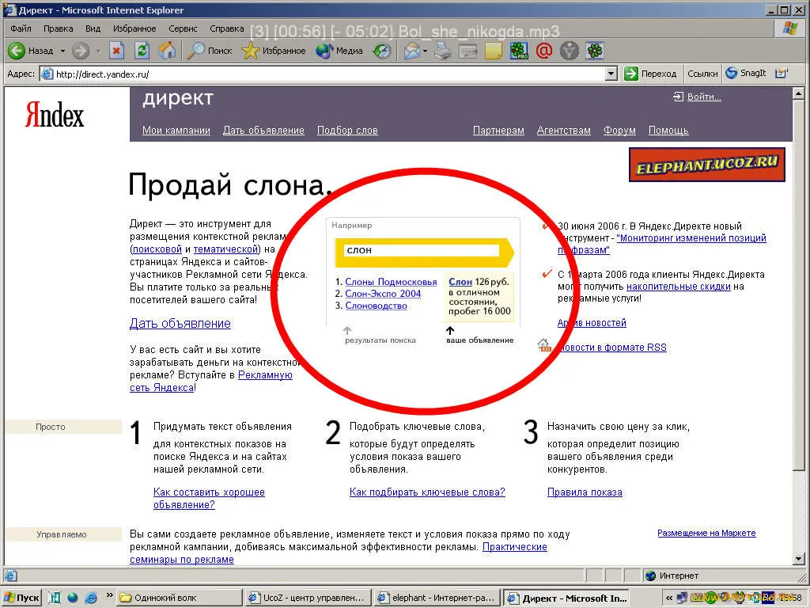This screenshot has height=608, width=810.
Task: Refresh the page with the toolbar icon
Action: (x=142, y=51)
